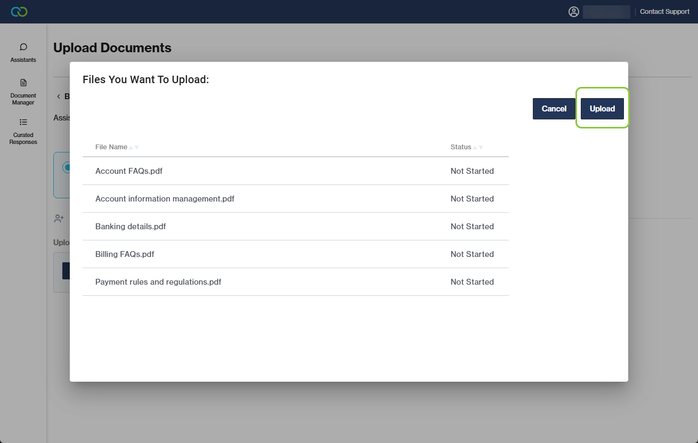Open the Contact Support link
Screen dimensions: 698x443
click(x=664, y=12)
